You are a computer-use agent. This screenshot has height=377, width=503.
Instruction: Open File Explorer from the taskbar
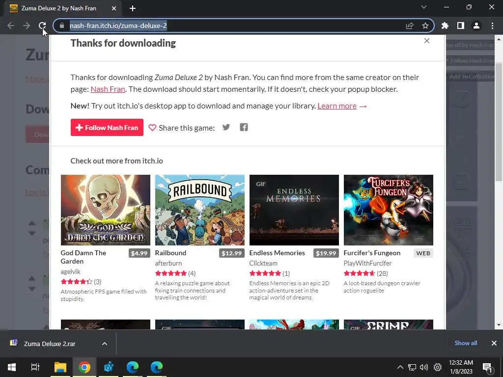(x=60, y=367)
